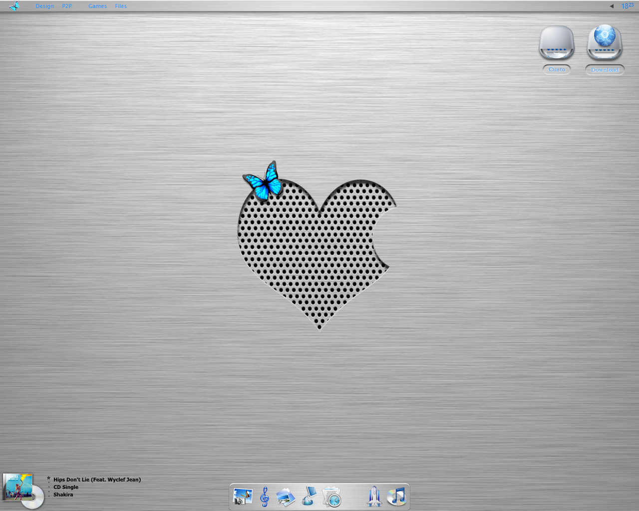Click the Shakira artist name
This screenshot has height=511, width=639.
(63, 495)
